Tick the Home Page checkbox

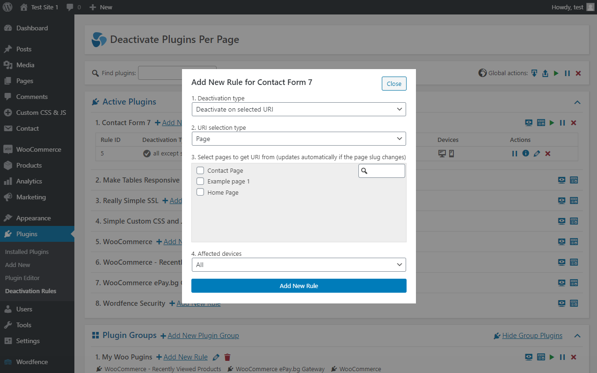200,192
